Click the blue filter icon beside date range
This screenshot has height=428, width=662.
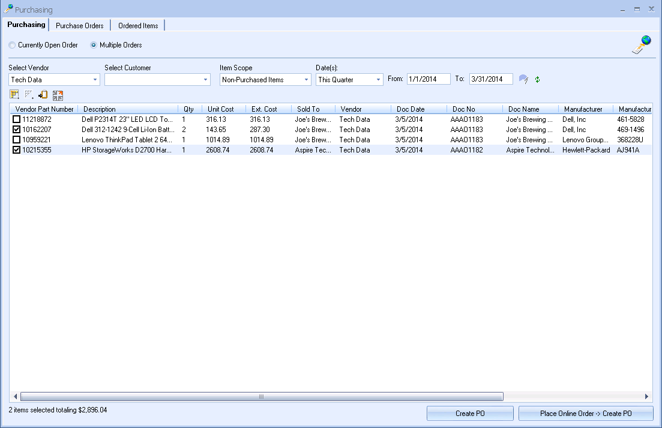click(523, 79)
